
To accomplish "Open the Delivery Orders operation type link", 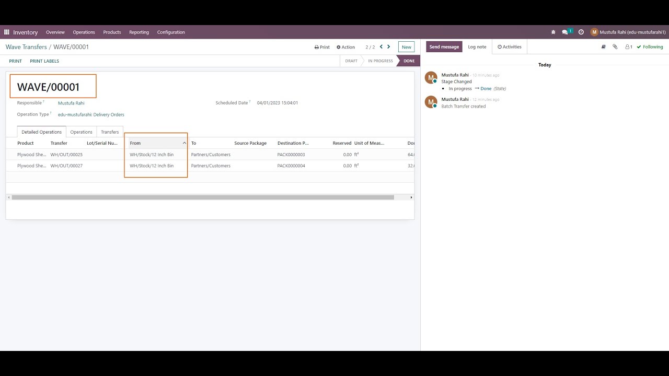I will [91, 114].
